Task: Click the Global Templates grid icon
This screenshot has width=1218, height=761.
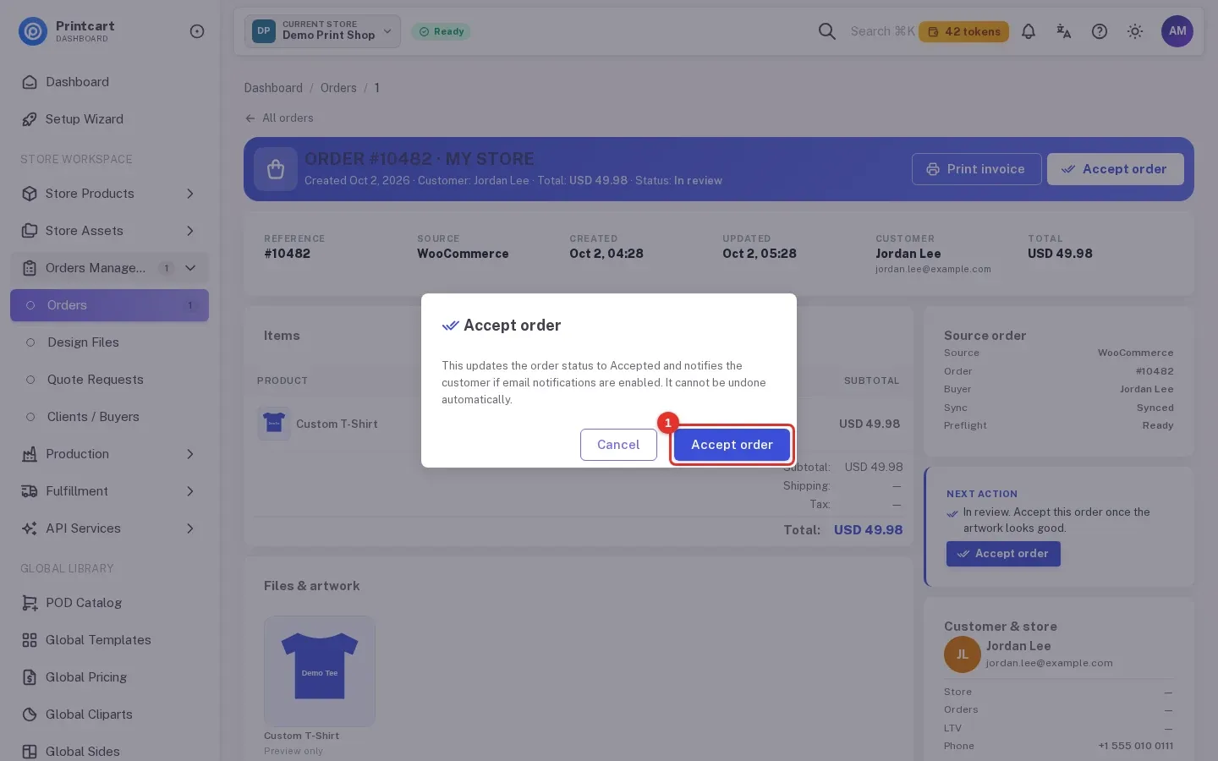Action: (x=30, y=640)
